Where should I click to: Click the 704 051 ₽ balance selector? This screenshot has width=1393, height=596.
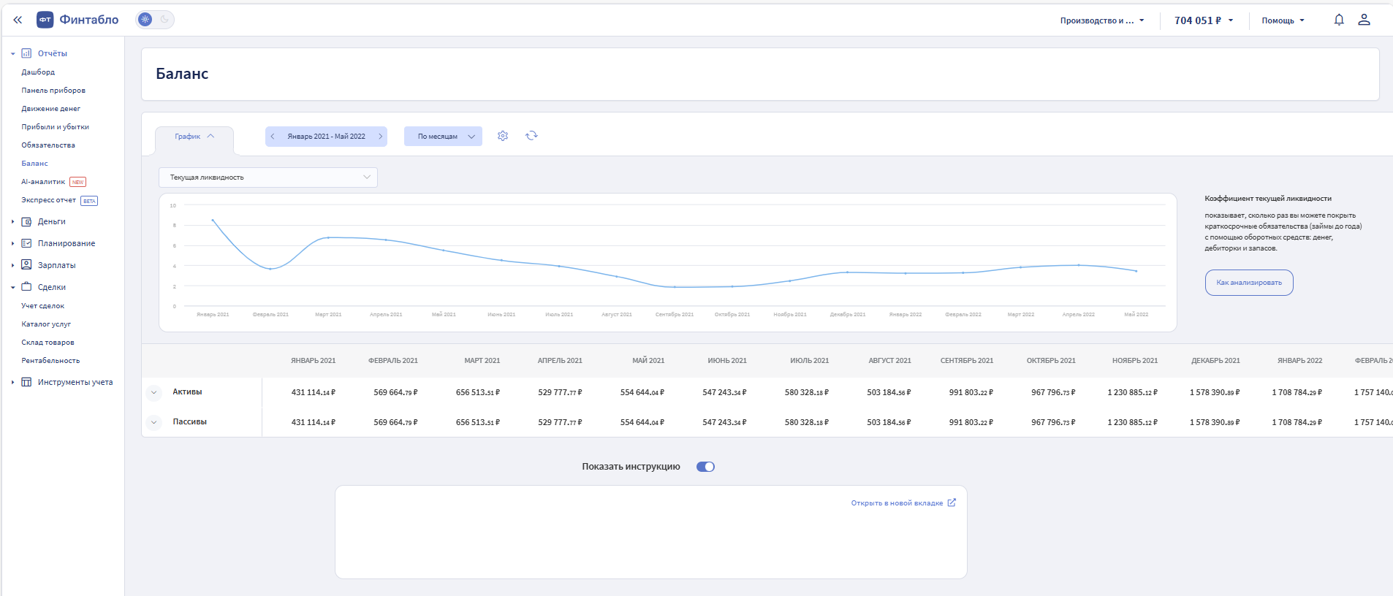tap(1203, 20)
